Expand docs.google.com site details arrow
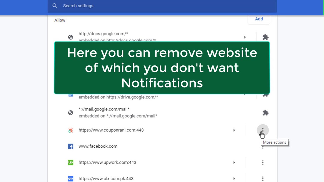Viewport: 324px width, 182px height. (245, 37)
